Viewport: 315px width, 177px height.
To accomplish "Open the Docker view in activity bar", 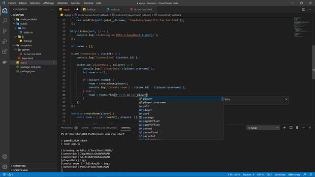I will click(4, 62).
